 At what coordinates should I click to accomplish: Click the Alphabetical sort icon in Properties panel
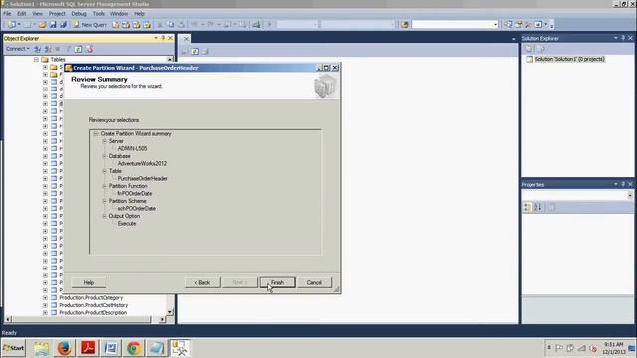537,207
